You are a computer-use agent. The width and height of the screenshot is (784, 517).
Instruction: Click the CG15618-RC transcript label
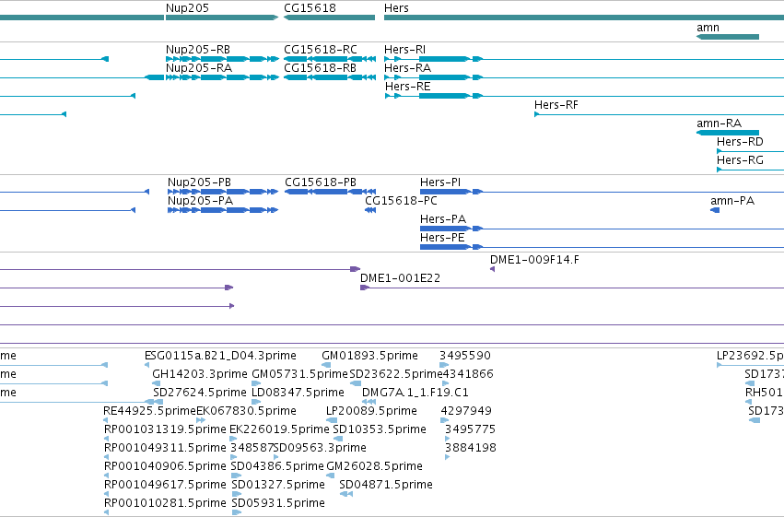coord(321,50)
